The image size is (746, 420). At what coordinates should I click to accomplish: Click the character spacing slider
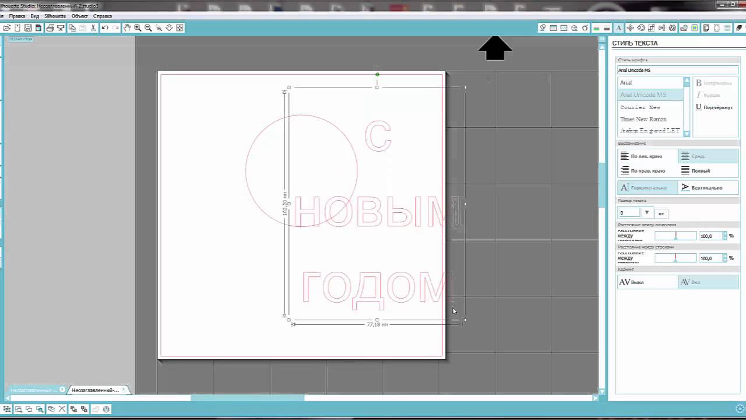(x=675, y=236)
